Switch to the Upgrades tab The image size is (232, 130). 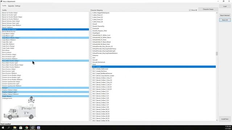pos(11,6)
